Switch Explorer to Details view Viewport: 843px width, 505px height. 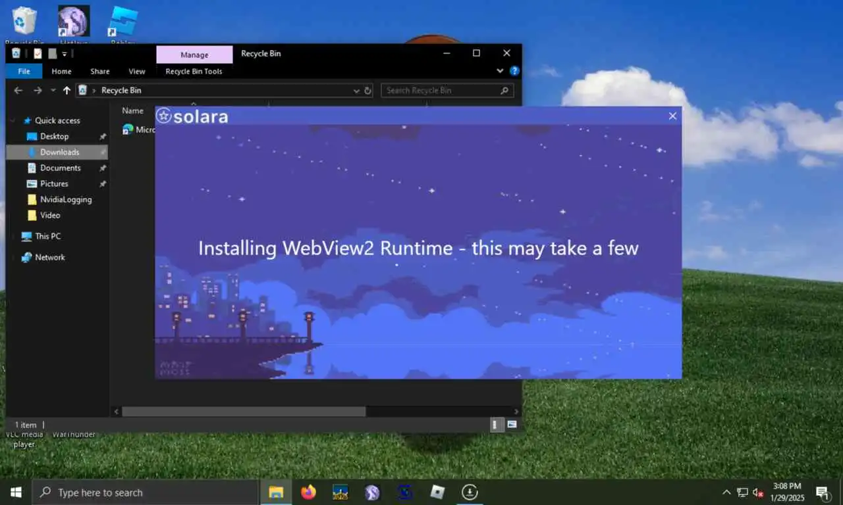point(497,425)
